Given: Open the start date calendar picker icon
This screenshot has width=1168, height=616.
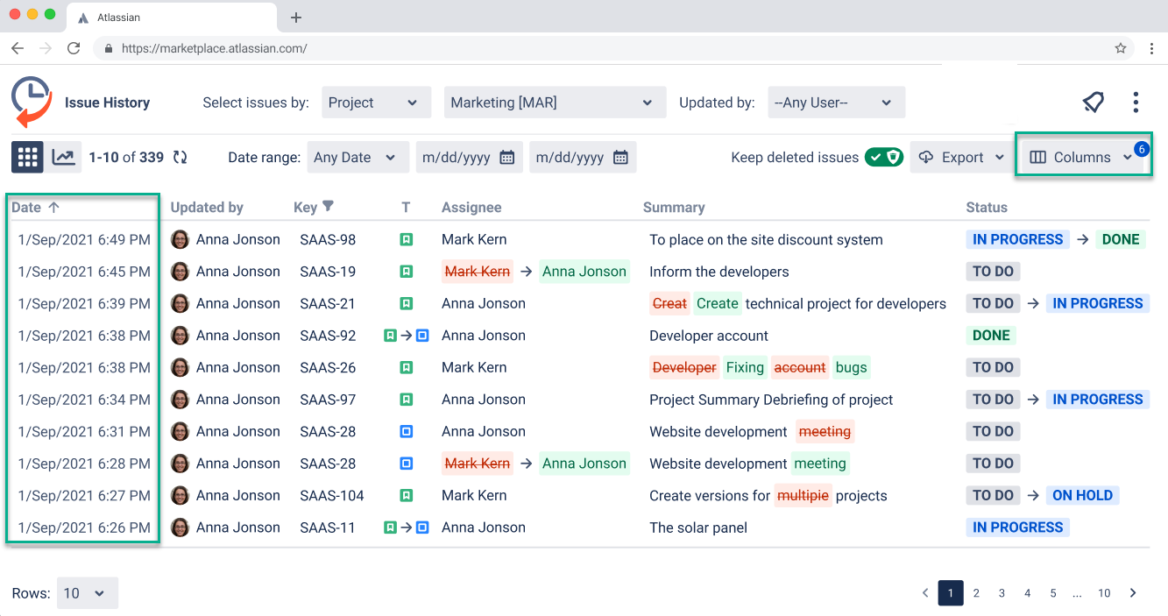Looking at the screenshot, I should point(506,158).
